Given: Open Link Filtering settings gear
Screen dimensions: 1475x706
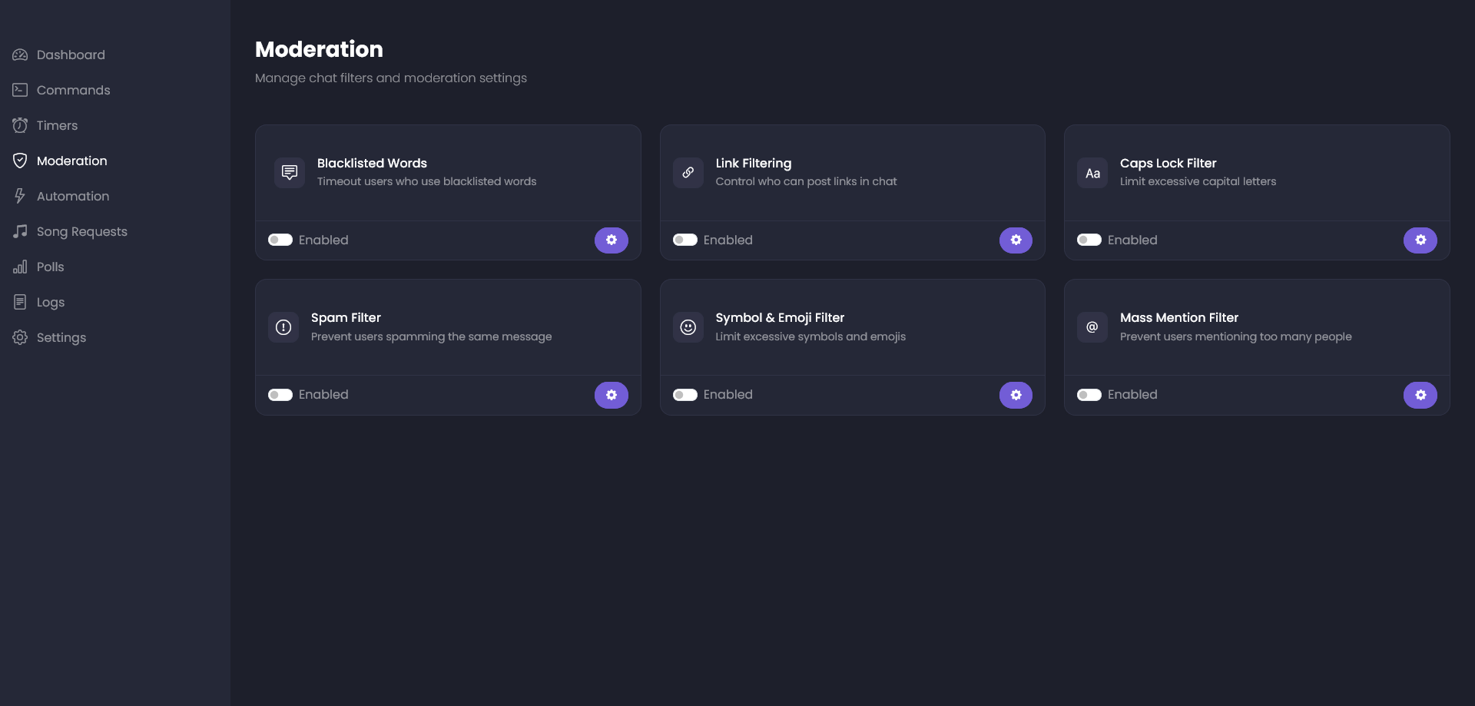Looking at the screenshot, I should pos(1016,240).
